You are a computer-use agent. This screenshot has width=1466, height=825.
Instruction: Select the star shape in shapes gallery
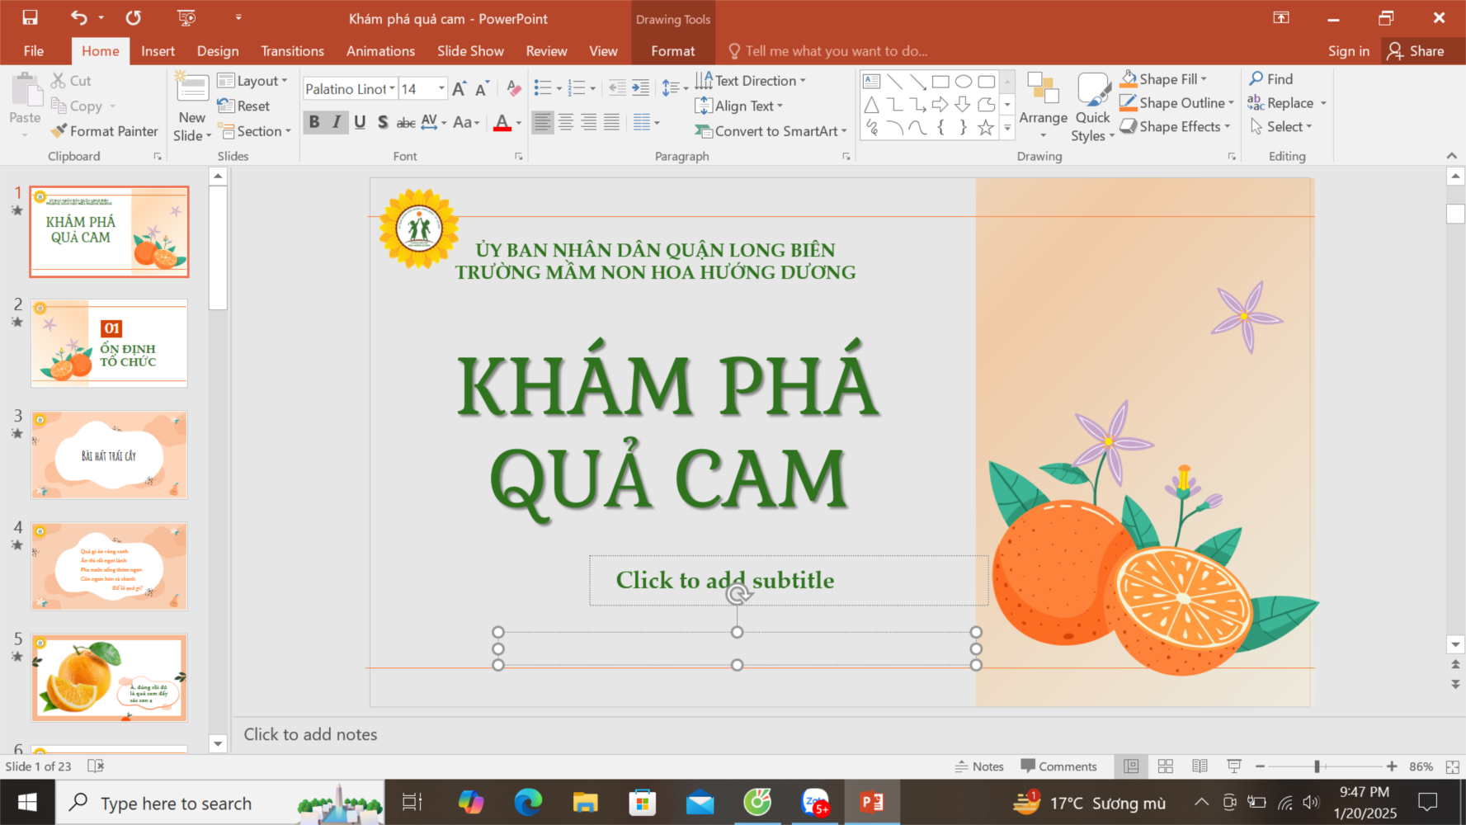(x=985, y=128)
